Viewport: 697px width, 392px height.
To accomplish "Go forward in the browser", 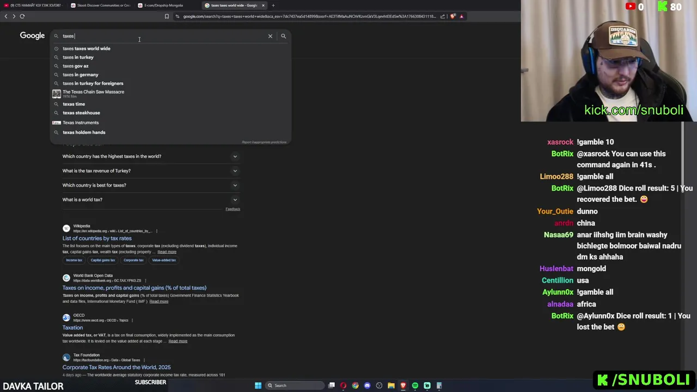I will coord(14,16).
